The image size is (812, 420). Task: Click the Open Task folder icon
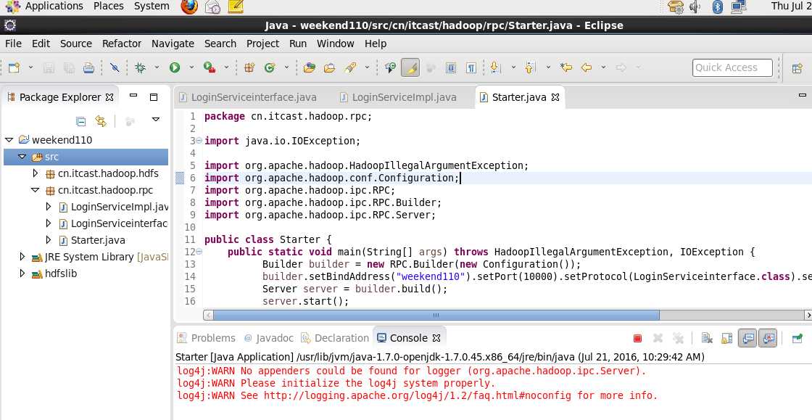[329, 67]
